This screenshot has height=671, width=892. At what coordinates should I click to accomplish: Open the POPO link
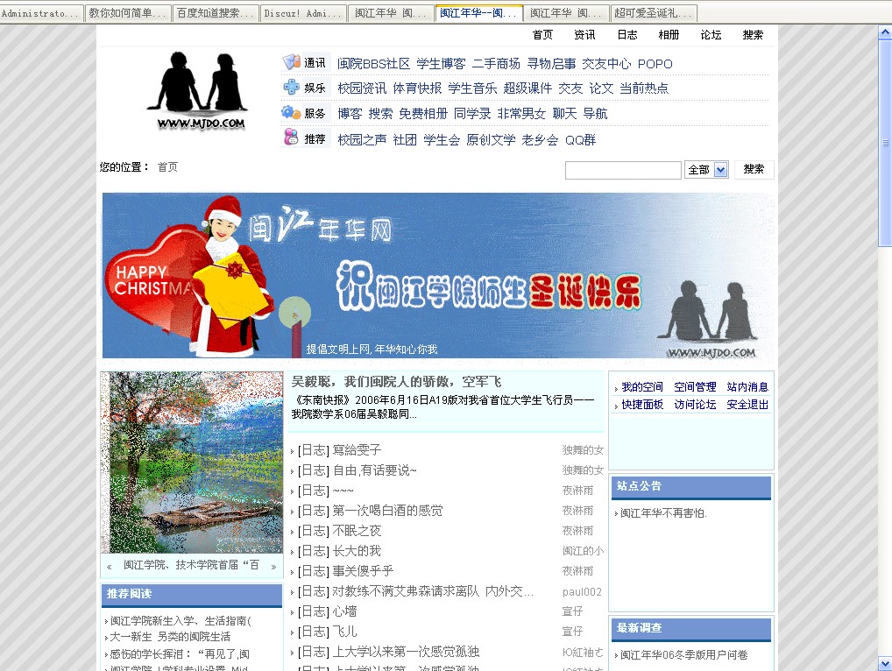point(655,64)
